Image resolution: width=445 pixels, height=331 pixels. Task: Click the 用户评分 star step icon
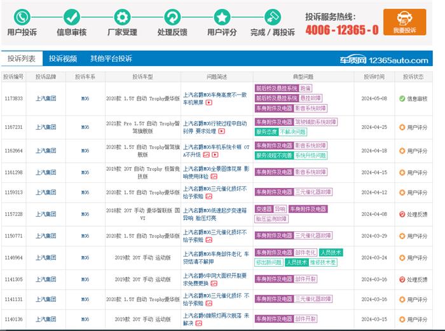point(222,17)
